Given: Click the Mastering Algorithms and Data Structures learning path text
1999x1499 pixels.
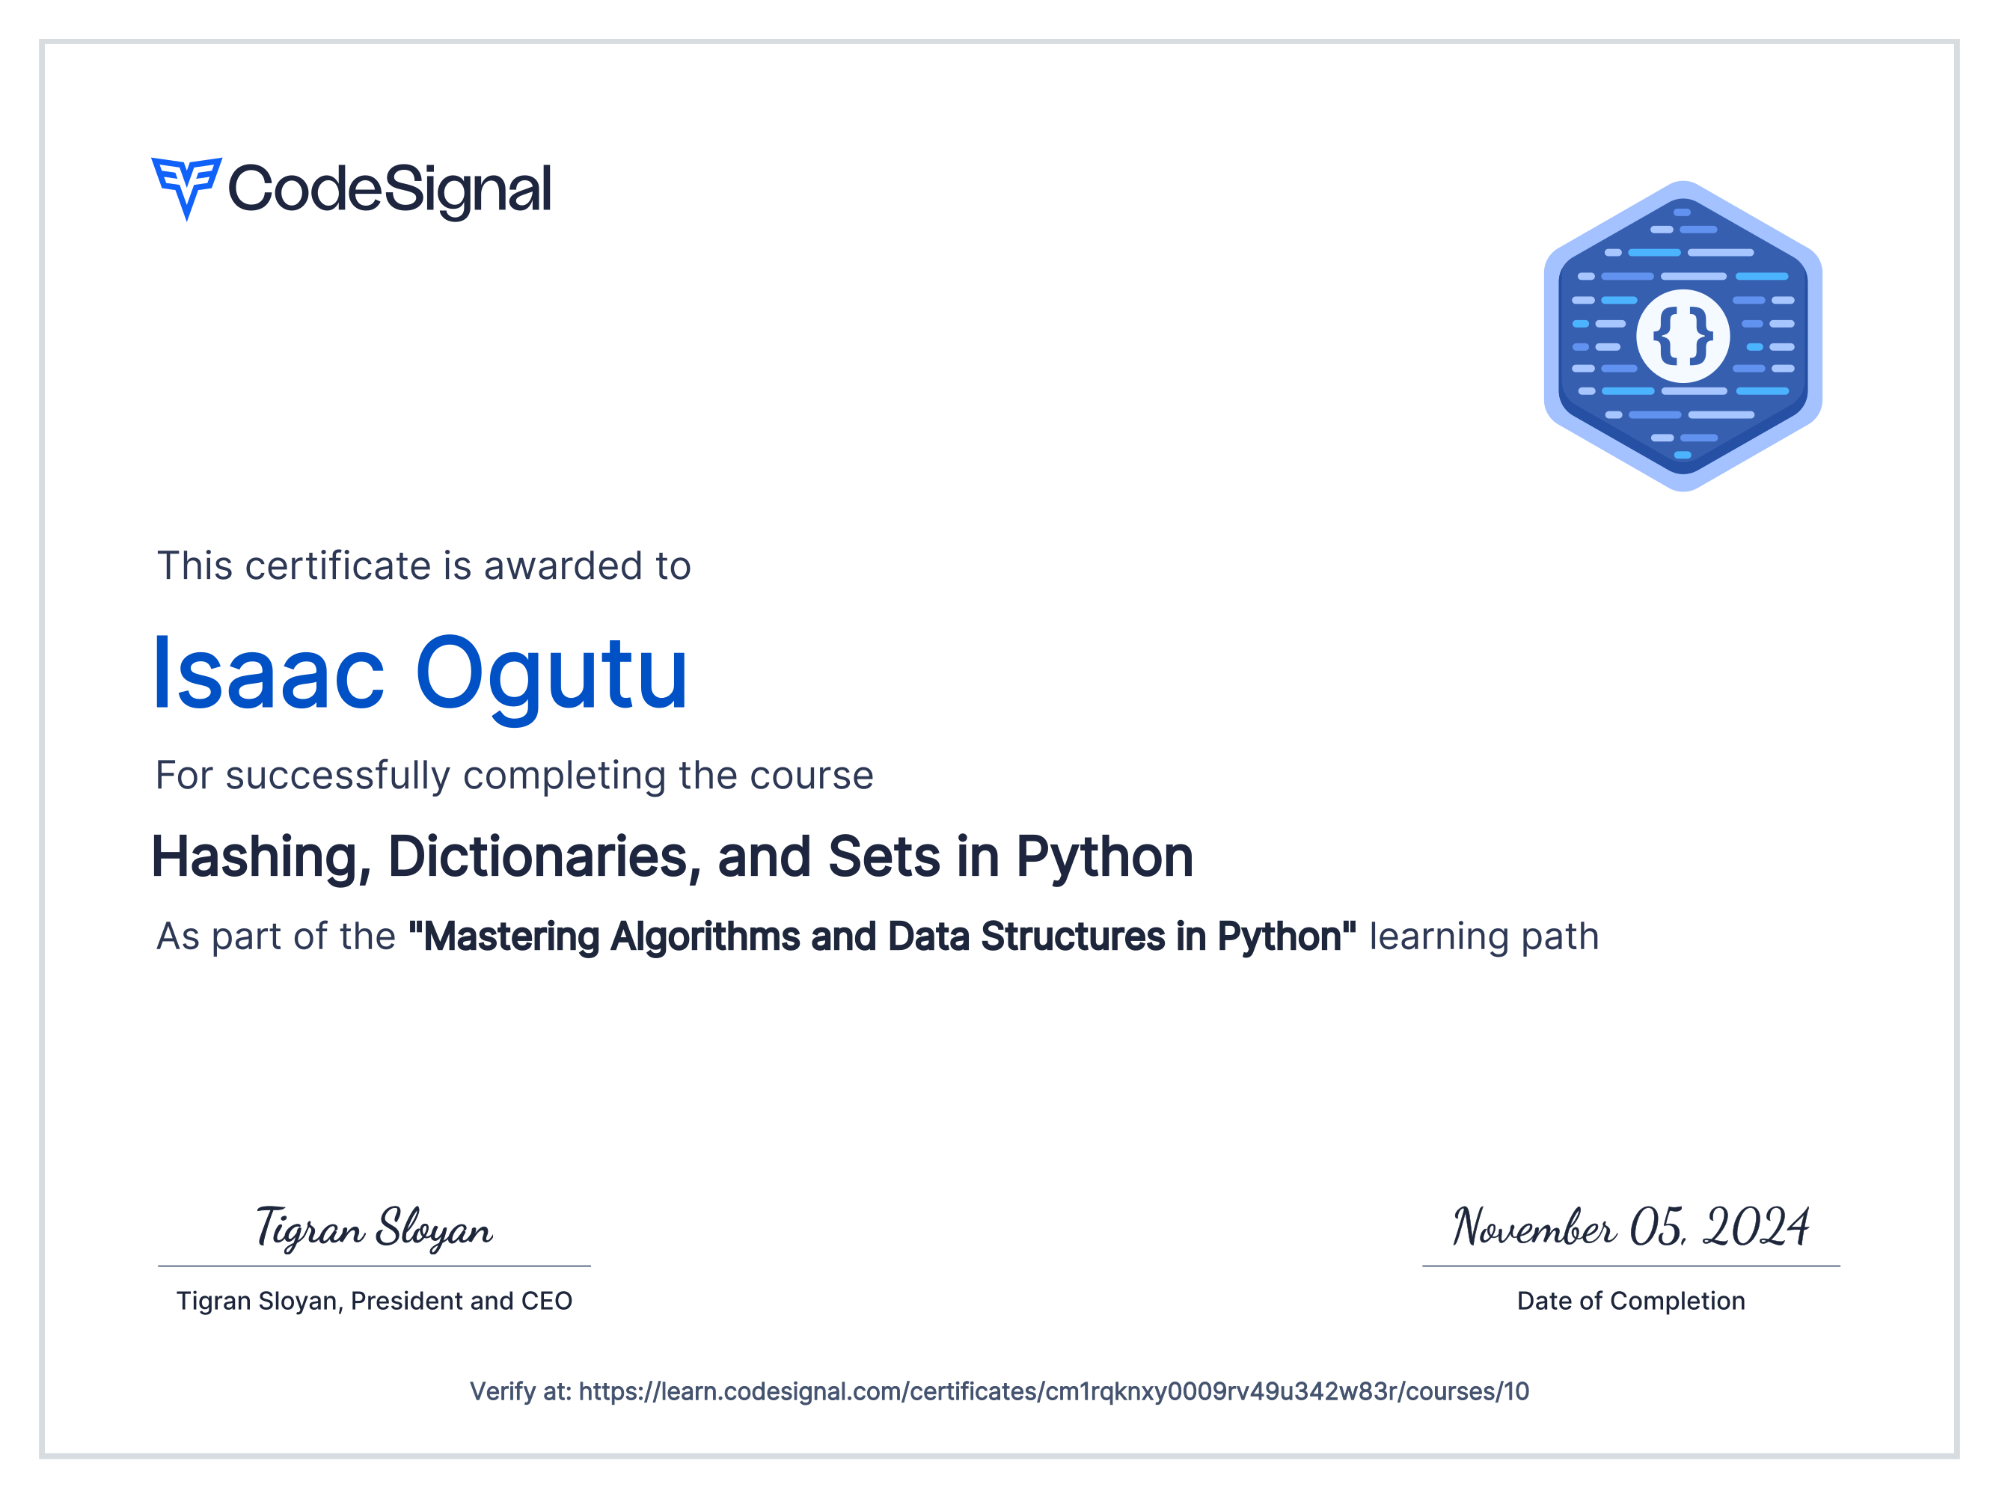Looking at the screenshot, I should pyautogui.click(x=882, y=936).
